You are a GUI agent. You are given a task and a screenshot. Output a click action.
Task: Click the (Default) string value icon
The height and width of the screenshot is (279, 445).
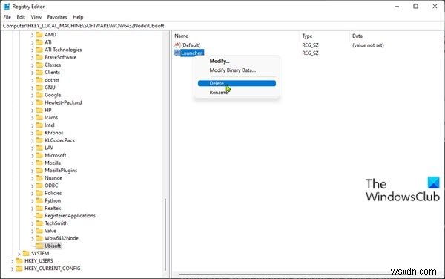(x=177, y=45)
